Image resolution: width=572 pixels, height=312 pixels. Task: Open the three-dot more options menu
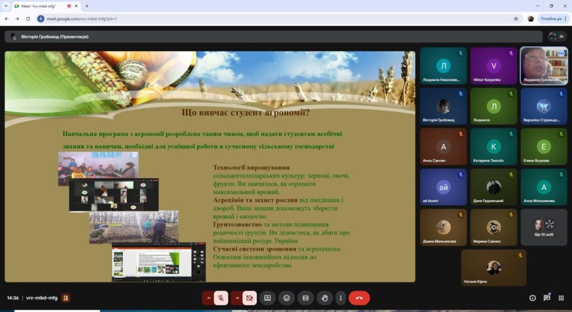pyautogui.click(x=340, y=298)
